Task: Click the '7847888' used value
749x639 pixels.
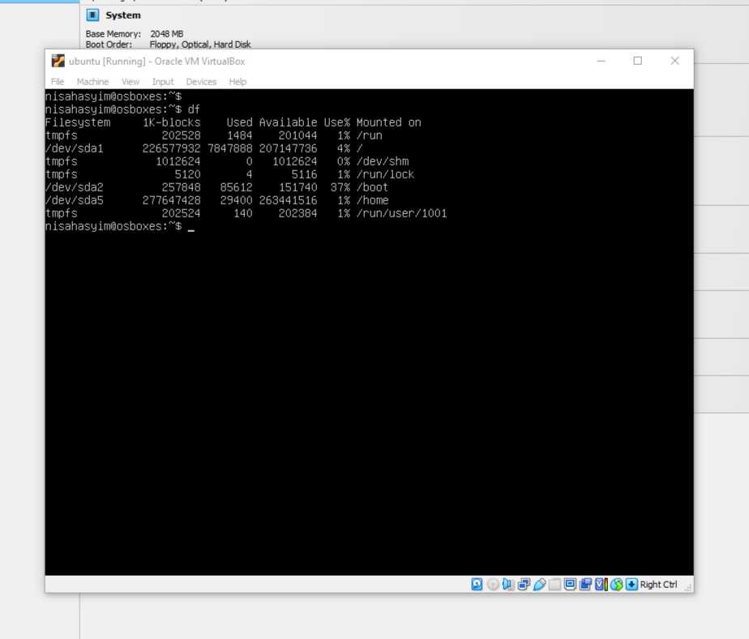Action: tap(229, 148)
